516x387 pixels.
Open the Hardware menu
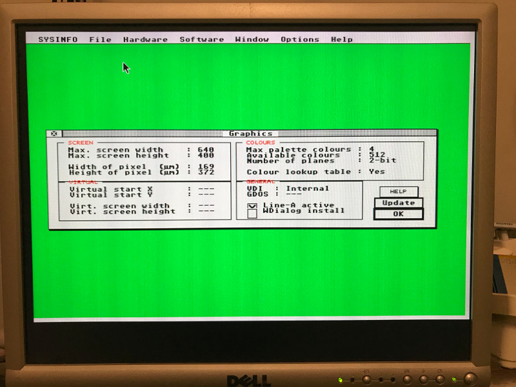145,39
